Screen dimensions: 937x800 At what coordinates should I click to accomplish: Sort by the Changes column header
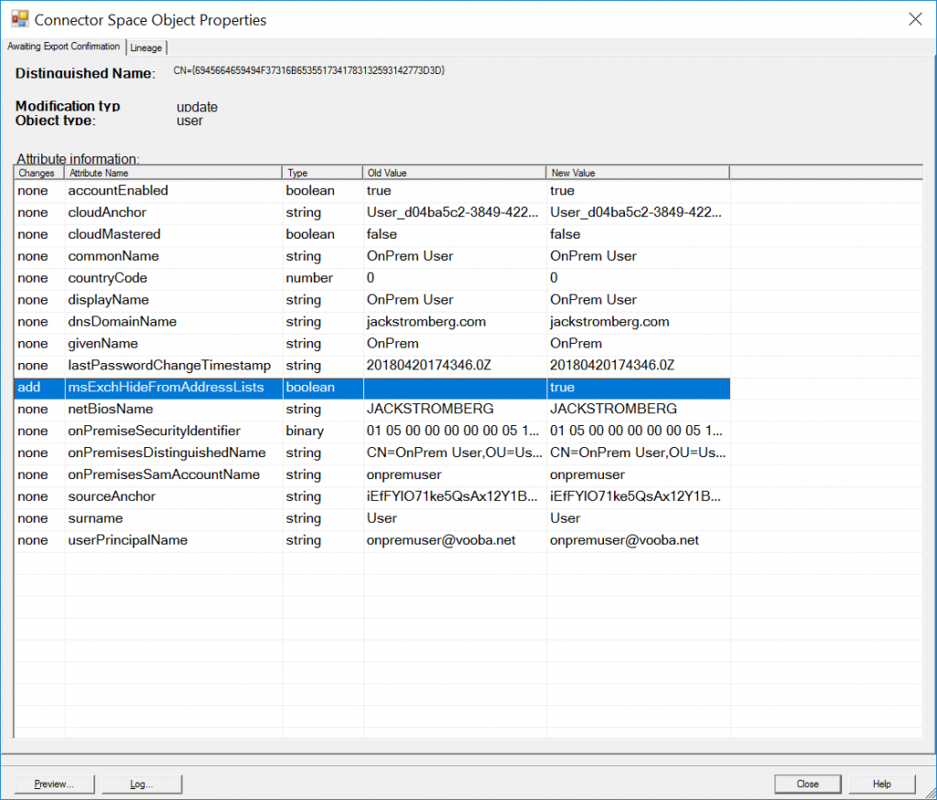point(38,173)
